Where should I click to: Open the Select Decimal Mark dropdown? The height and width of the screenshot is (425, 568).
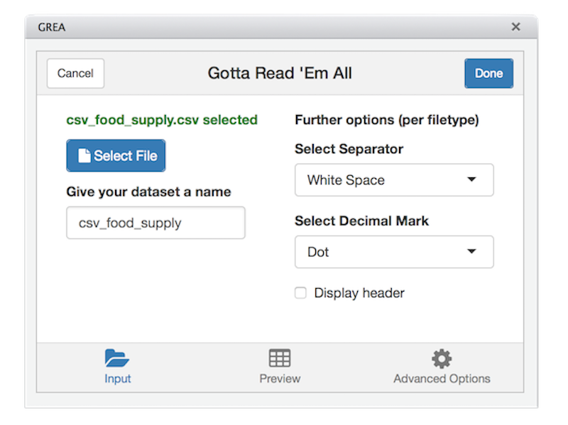394,252
